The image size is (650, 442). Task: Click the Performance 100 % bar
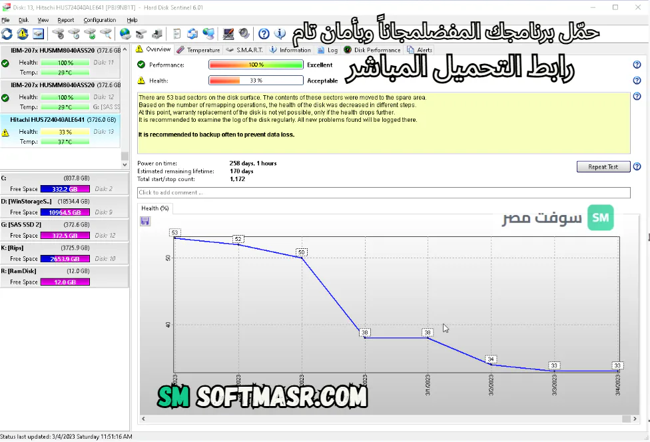256,65
